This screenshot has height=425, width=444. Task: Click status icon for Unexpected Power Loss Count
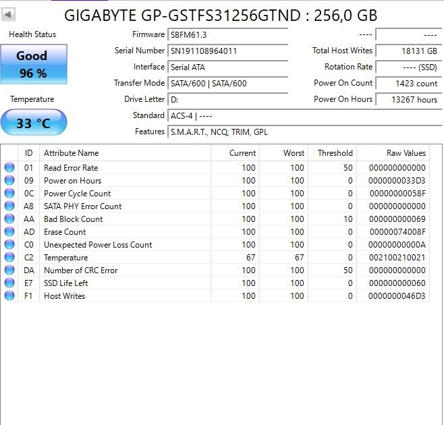point(9,244)
